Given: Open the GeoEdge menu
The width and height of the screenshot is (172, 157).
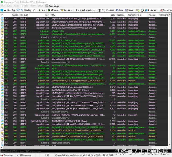Looking at the screenshot, I should click(x=52, y=6).
